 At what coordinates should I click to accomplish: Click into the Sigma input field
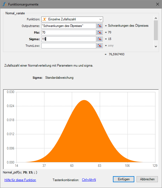(69, 39)
